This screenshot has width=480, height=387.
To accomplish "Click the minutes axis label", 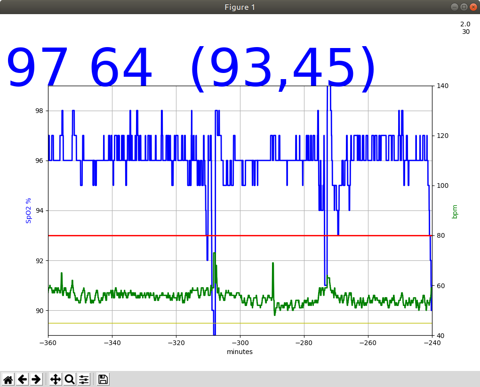I will pyautogui.click(x=240, y=352).
